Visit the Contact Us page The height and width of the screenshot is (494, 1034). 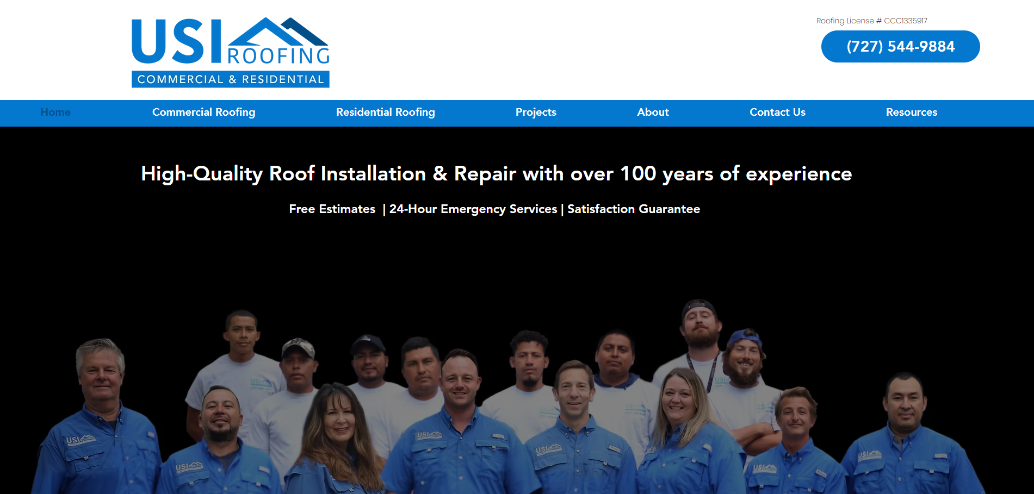(777, 112)
